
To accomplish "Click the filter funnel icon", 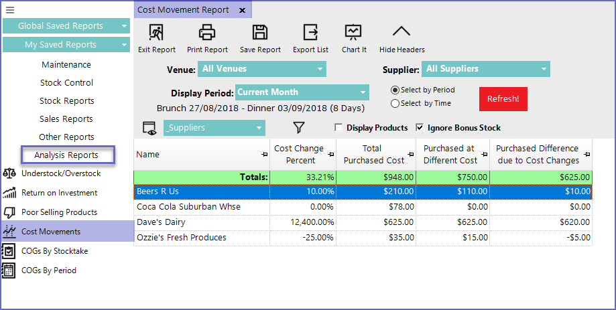I will pyautogui.click(x=299, y=127).
